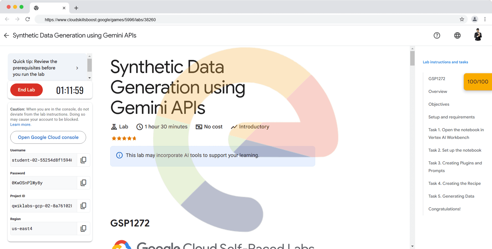Viewport: 492px width, 249px height.
Task: Open the user avatar profile menu
Action: (478, 35)
